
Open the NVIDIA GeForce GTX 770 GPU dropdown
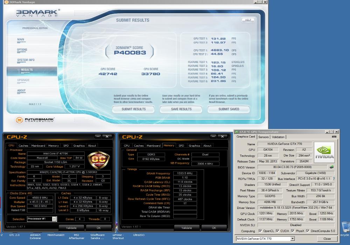pos(292,239)
